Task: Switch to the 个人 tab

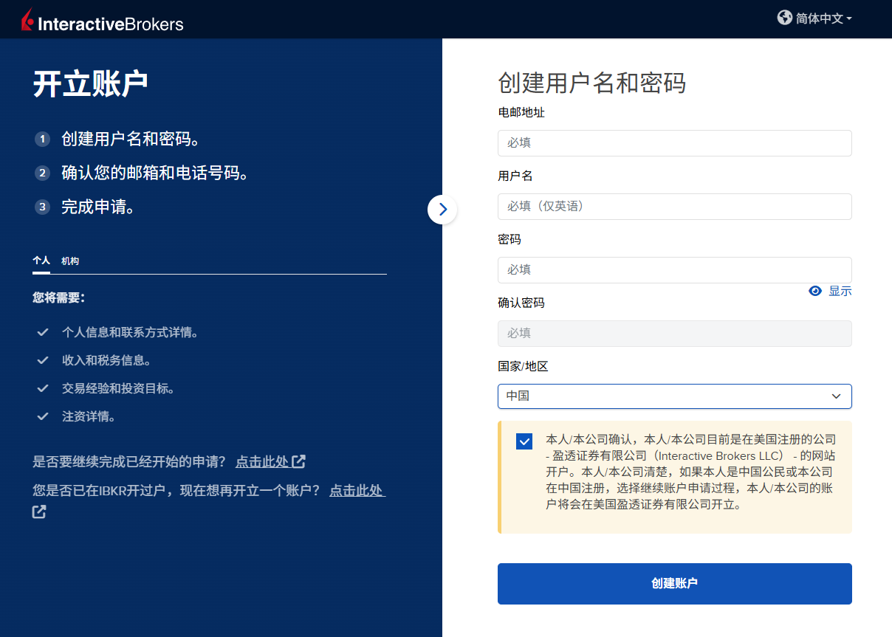Action: 41,261
